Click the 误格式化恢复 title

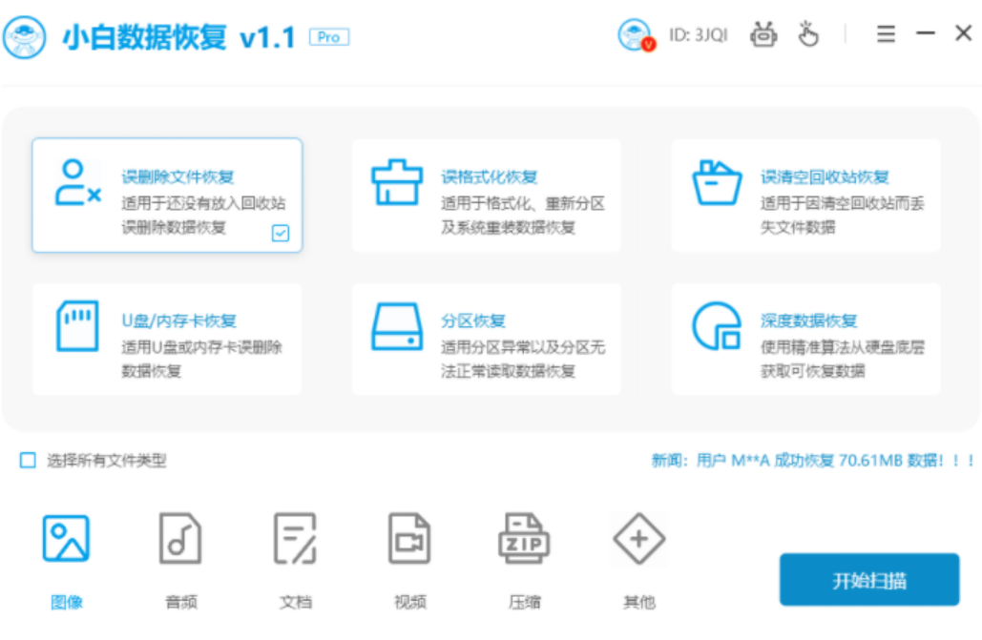pyautogui.click(x=490, y=177)
